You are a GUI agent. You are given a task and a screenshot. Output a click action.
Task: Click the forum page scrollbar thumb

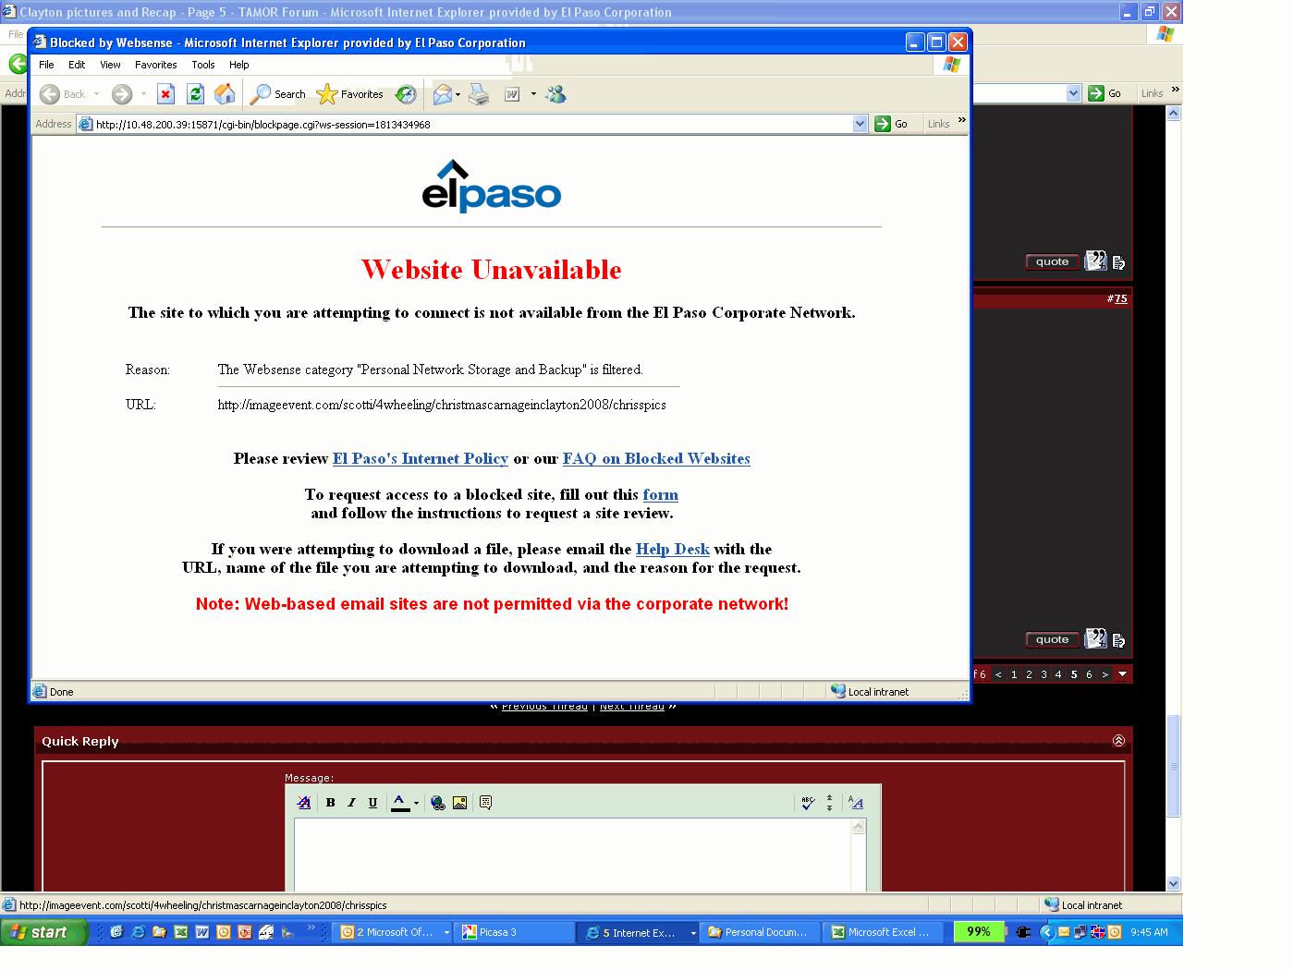[1173, 766]
